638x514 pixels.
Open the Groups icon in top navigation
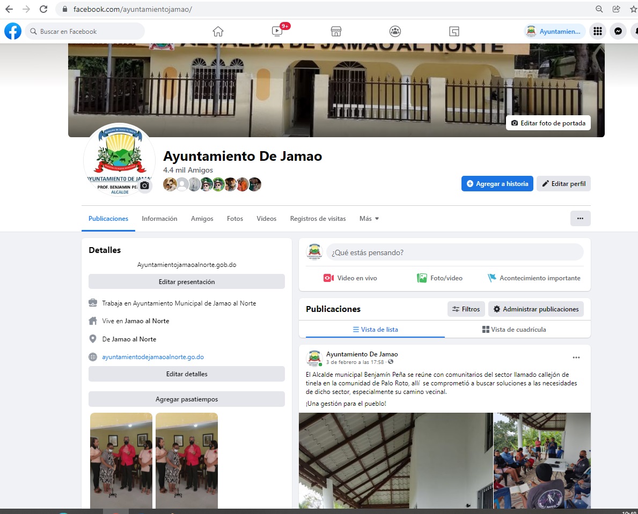pos(395,31)
